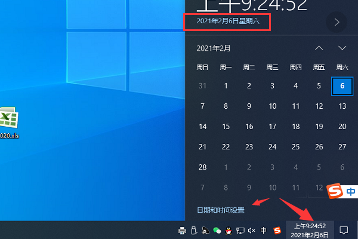Image resolution: width=358 pixels, height=239 pixels.
Task: Select date 13 in the calendar
Action: tap(342, 106)
